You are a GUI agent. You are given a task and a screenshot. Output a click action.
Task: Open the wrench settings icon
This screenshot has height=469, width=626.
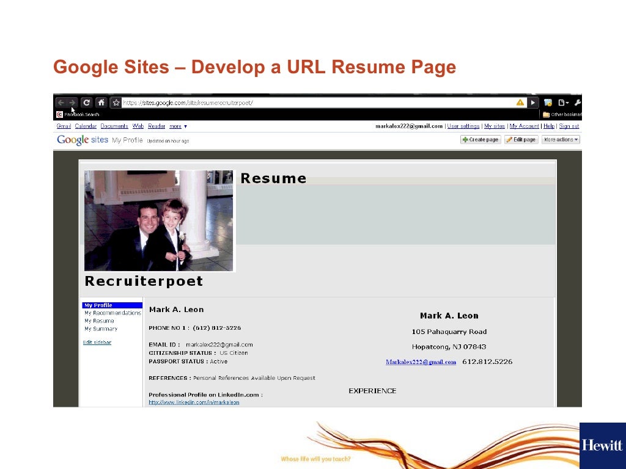[577, 103]
